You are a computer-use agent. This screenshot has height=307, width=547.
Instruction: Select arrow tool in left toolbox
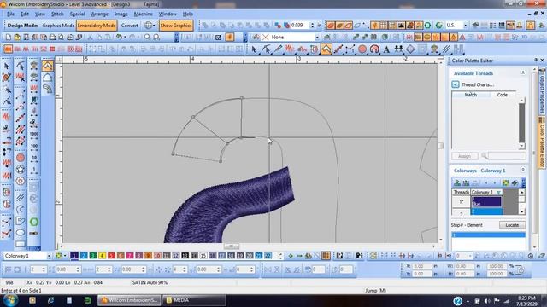[x=6, y=66]
